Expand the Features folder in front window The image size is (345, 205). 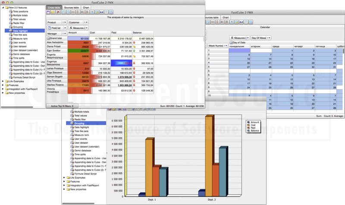[x=3, y=85]
